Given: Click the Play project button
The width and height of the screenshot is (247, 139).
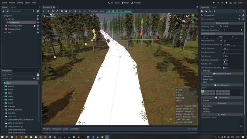Looking at the screenshot, I should tap(214, 3).
